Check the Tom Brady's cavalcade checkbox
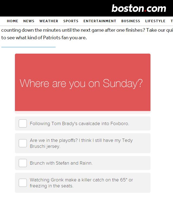 coord(23,123)
